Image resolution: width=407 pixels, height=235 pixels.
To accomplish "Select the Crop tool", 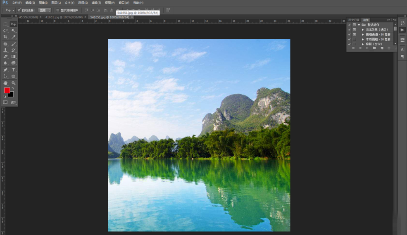I will 5,37.
